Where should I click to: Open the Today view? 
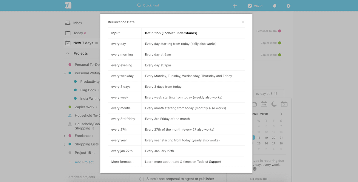78,33
